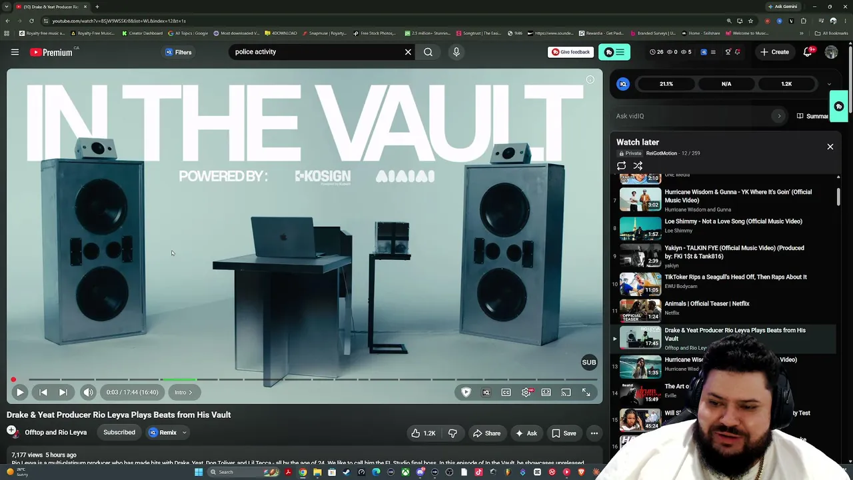853x480 pixels.
Task: Open the Ask AI button
Action: pos(525,433)
